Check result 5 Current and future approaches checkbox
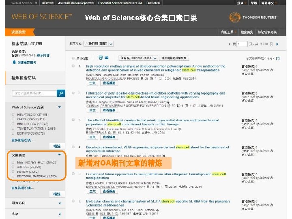The image size is (292, 219). 73,174
